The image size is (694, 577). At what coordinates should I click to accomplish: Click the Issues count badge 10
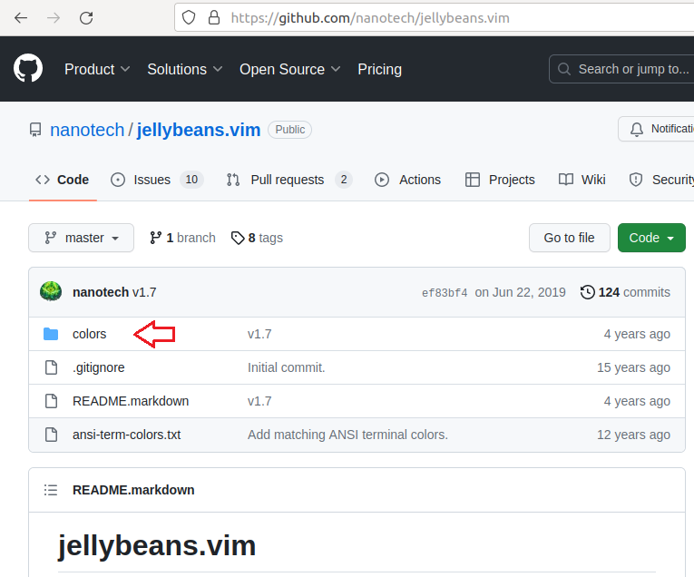191,180
